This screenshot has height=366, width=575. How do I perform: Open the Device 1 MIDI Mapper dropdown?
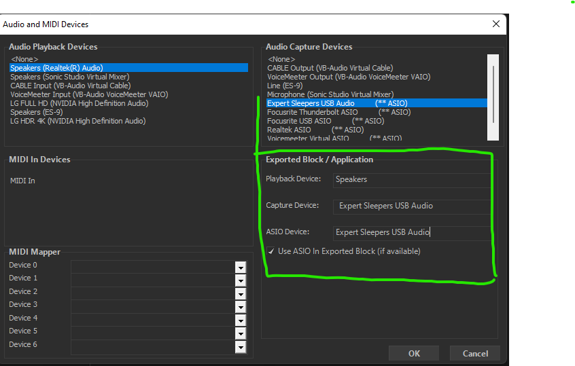pyautogui.click(x=241, y=280)
